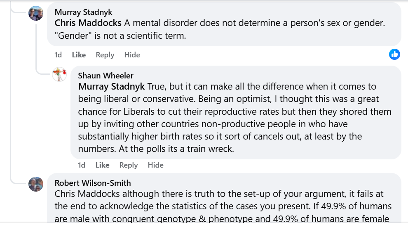
Task: Hide Murray Stadnyk's comment
Action: tap(132, 55)
